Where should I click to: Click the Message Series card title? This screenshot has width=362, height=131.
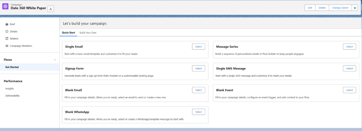[x=227, y=47]
